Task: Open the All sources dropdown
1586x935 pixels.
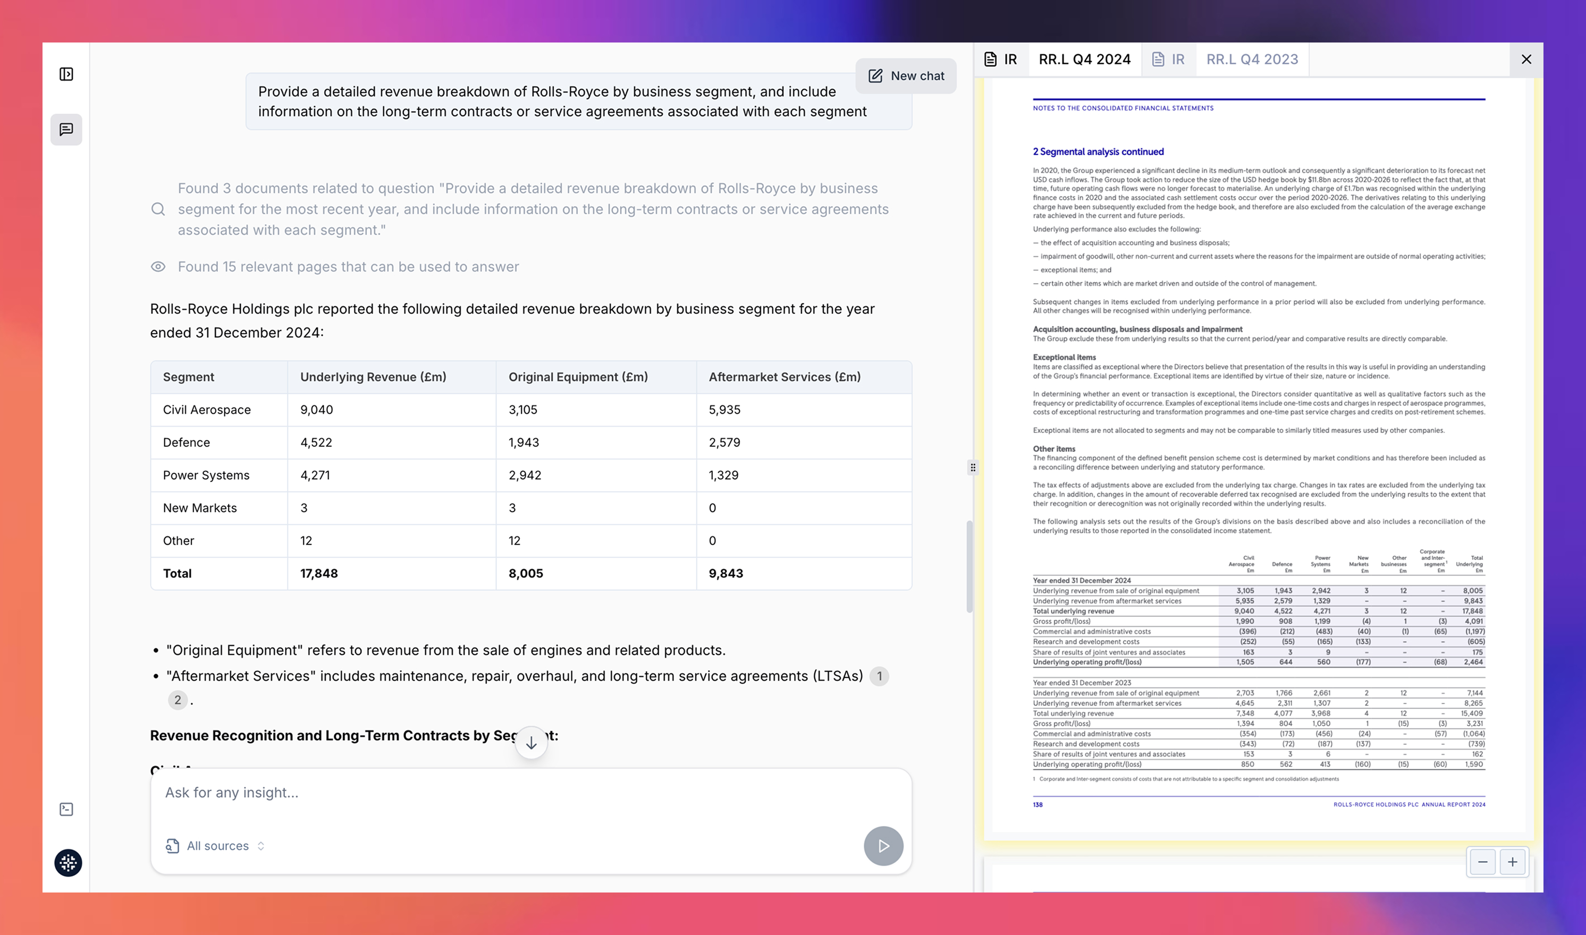Action: pyautogui.click(x=216, y=846)
